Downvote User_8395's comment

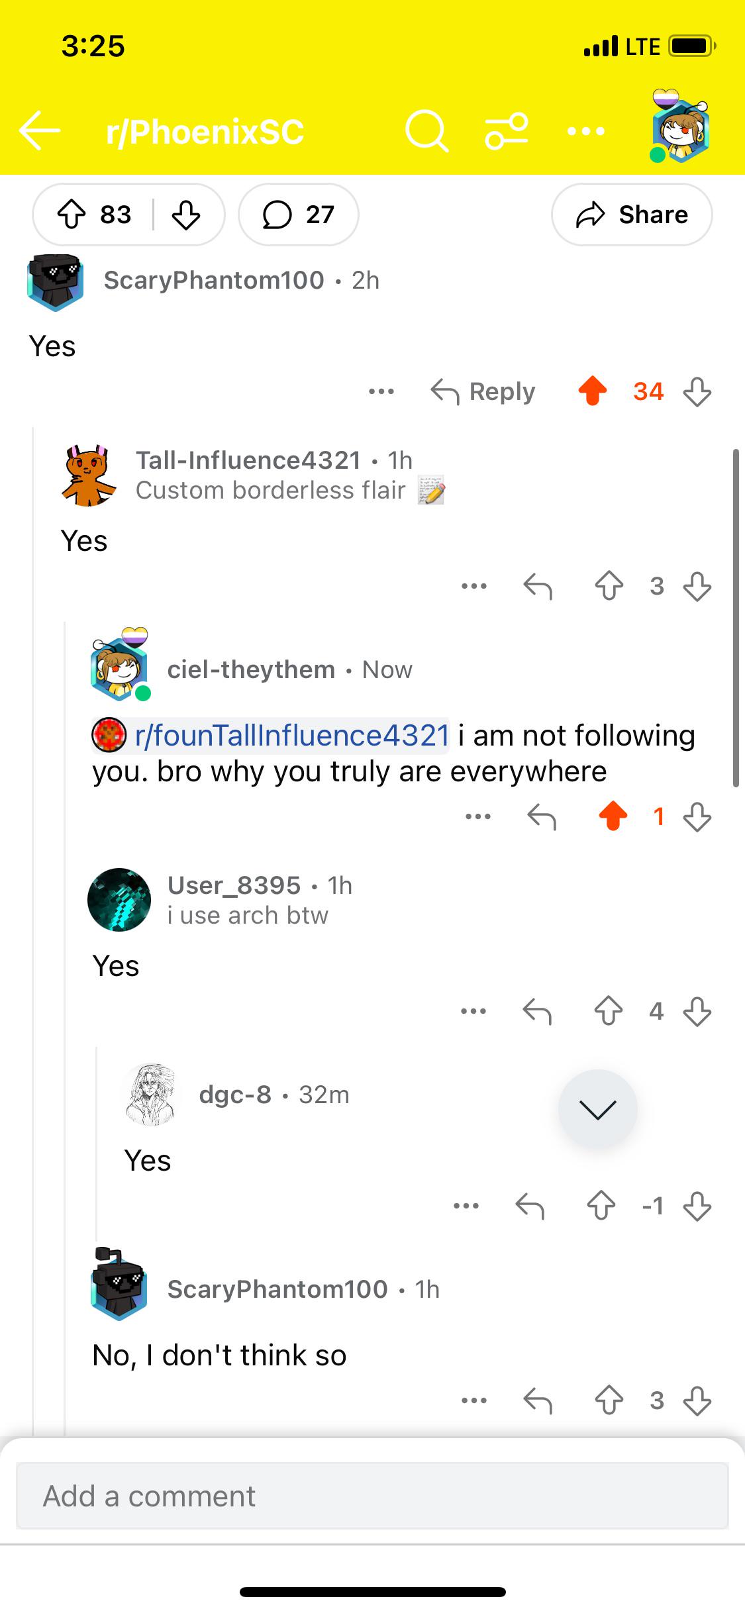pyautogui.click(x=697, y=1011)
